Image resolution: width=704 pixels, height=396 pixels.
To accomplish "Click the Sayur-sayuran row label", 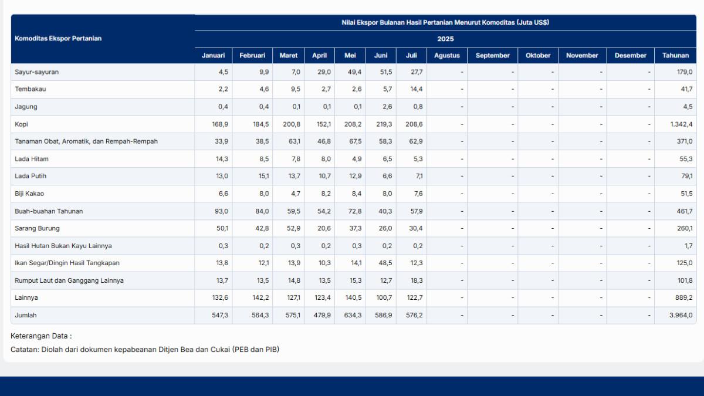I will (x=36, y=72).
